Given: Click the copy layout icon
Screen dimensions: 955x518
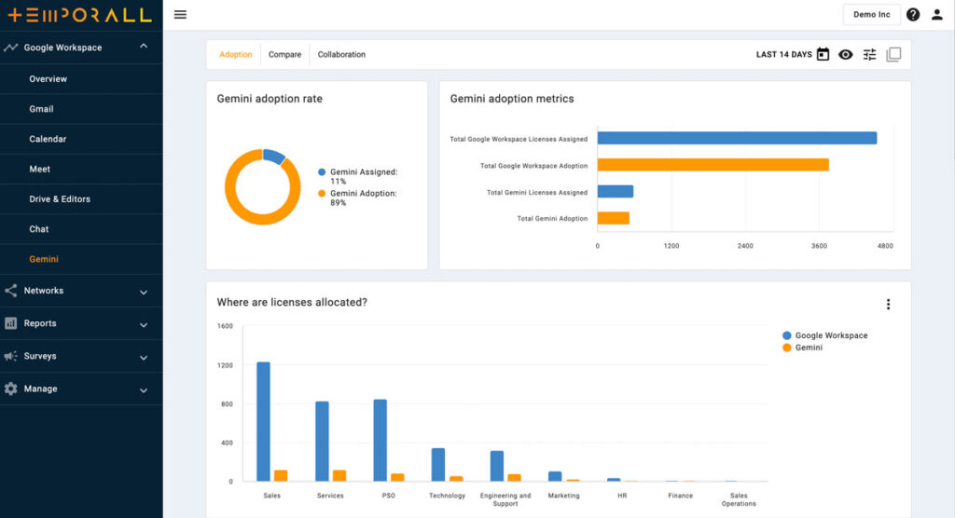Looking at the screenshot, I should pyautogui.click(x=893, y=54).
